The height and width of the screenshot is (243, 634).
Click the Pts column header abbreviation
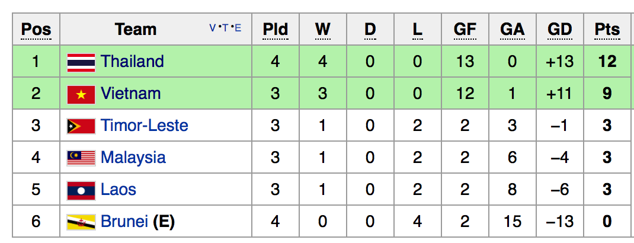[607, 29]
